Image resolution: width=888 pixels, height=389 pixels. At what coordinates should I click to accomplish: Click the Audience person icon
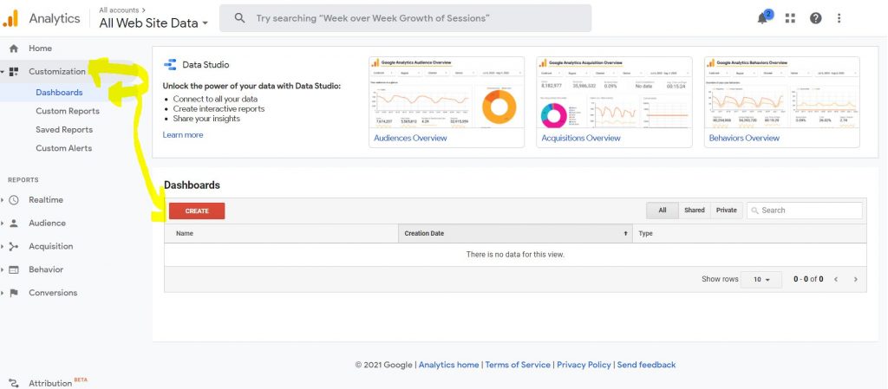coord(14,224)
